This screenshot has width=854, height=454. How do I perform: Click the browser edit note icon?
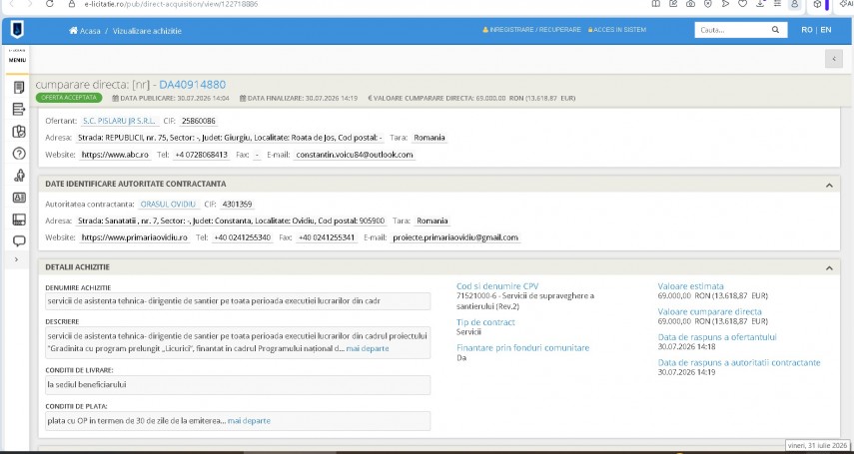(673, 4)
